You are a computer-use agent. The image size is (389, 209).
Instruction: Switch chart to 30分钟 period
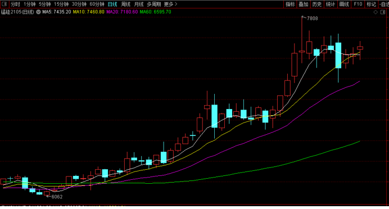click(79, 4)
